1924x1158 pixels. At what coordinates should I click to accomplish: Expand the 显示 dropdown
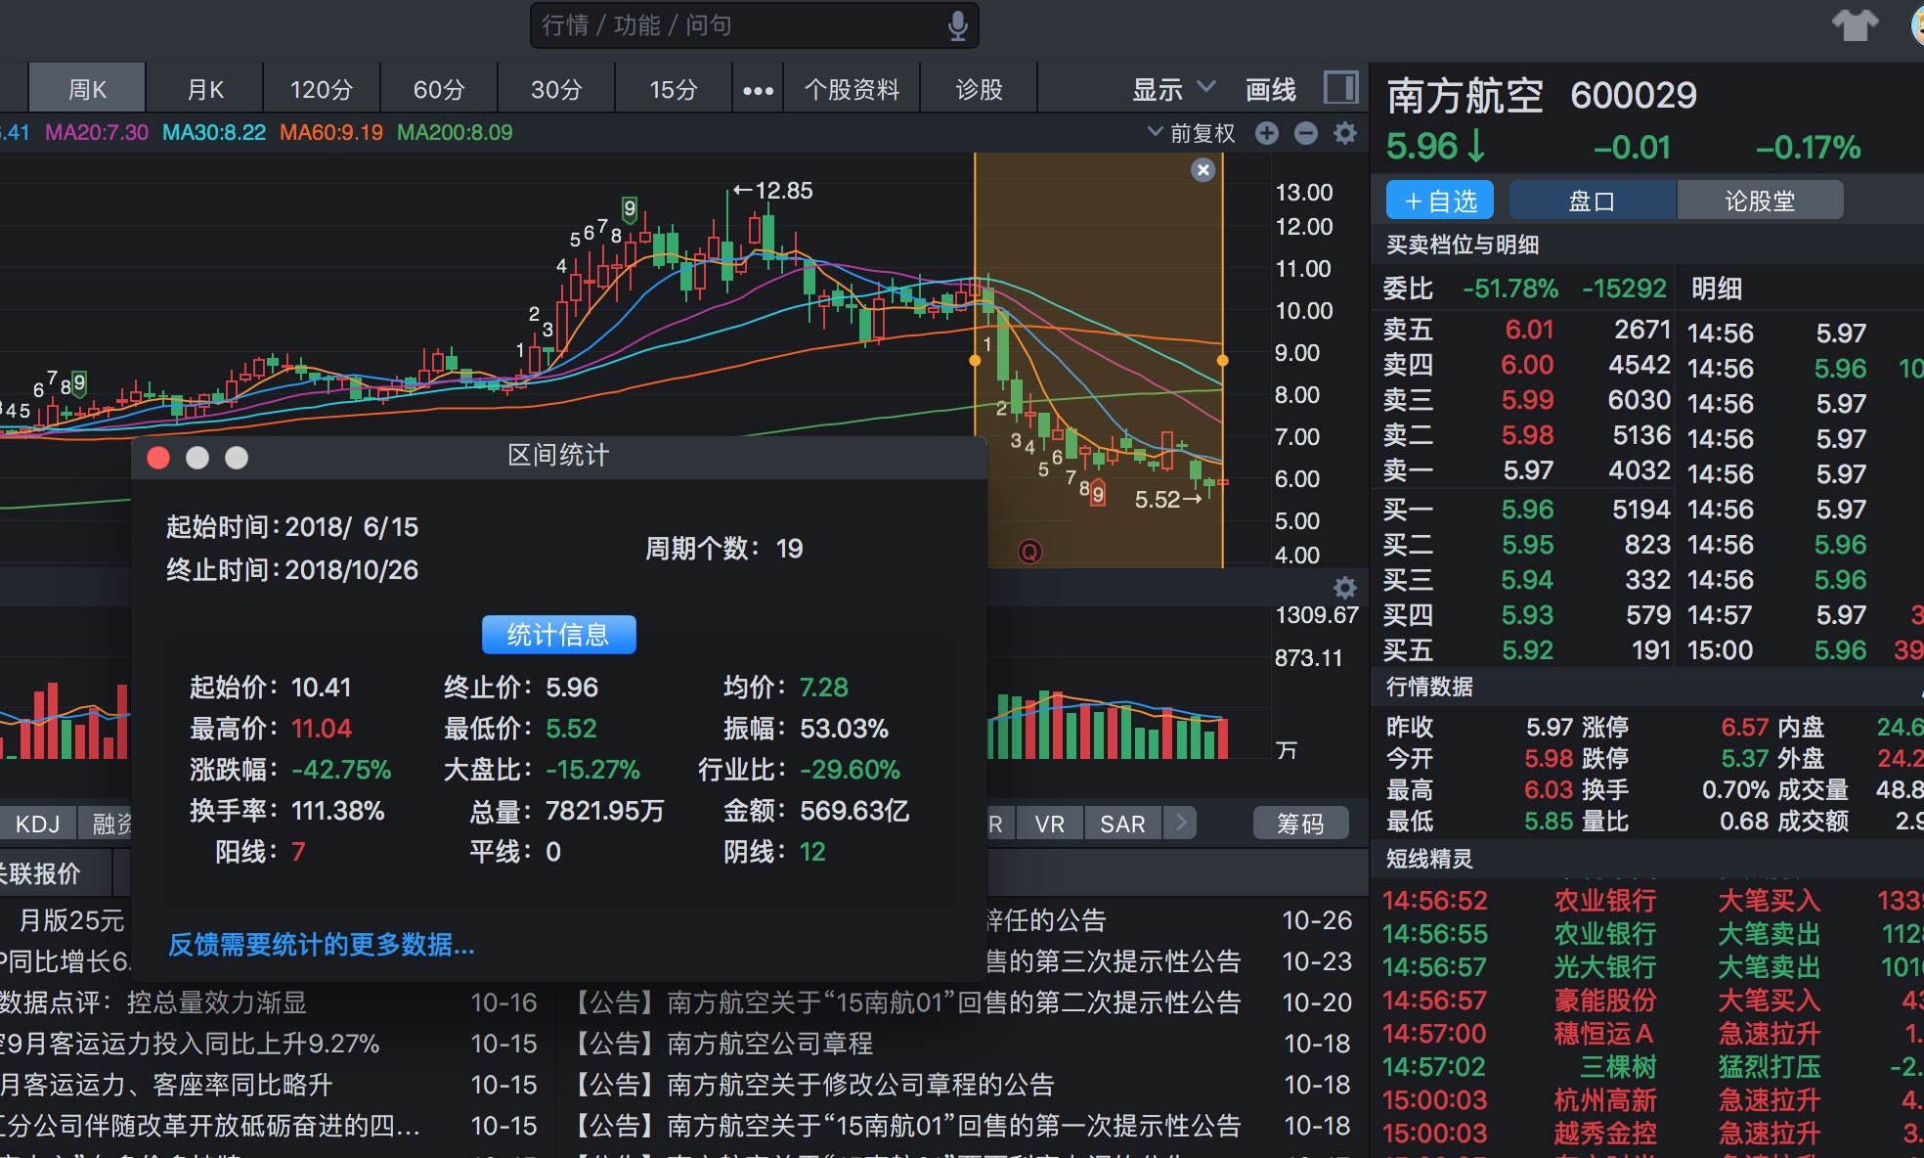(x=1172, y=89)
